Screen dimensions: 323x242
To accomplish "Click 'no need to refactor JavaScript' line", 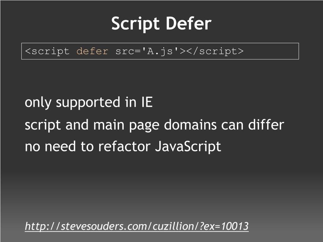I will click(x=123, y=147).
